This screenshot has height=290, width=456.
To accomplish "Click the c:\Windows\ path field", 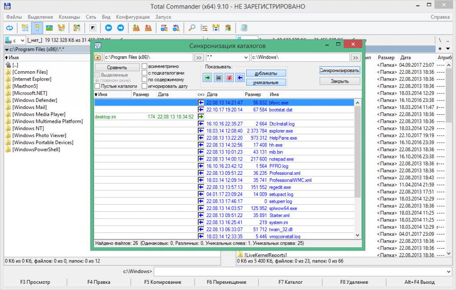I will [301, 57].
